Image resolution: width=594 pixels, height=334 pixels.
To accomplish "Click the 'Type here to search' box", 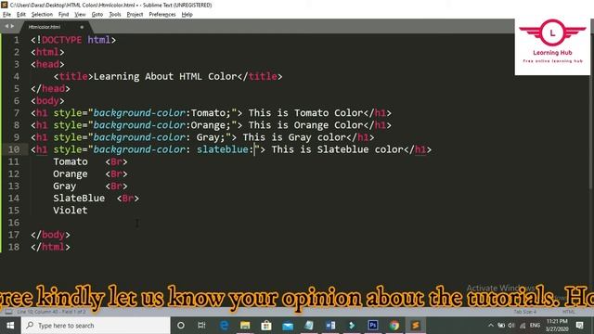I will [x=96, y=326].
